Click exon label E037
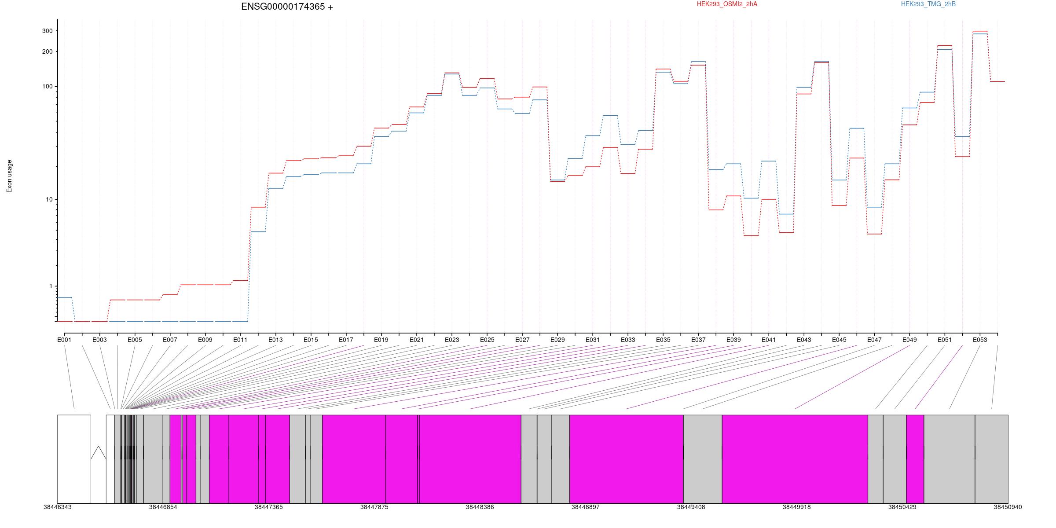The image size is (1056, 528). (x=698, y=340)
